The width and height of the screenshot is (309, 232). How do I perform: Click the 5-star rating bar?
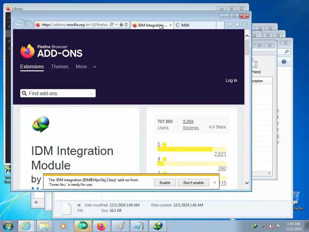192,149
